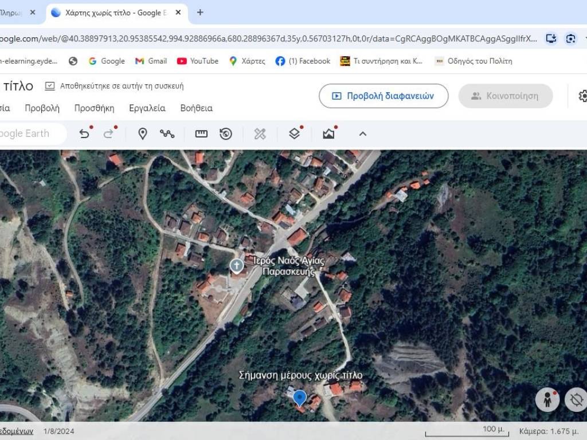Open the Προσθήκη menu
Viewport: 587px width, 440px height.
coord(94,108)
